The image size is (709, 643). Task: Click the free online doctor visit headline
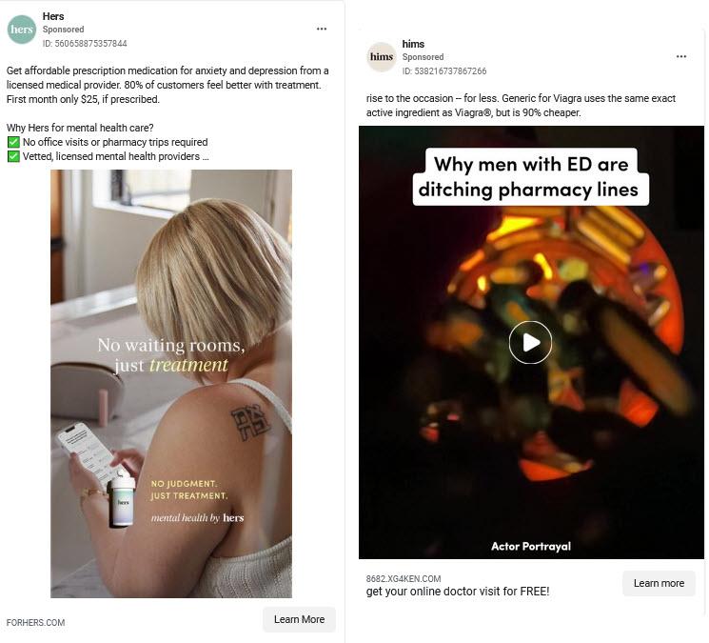click(x=458, y=592)
